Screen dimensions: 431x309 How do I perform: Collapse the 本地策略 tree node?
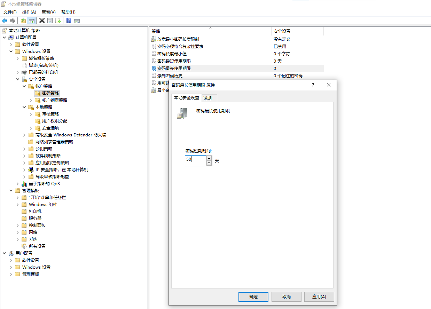pyautogui.click(x=24, y=107)
